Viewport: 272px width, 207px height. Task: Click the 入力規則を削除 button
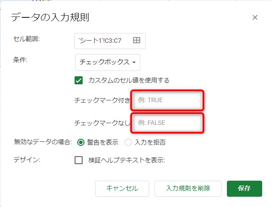pos(188,188)
